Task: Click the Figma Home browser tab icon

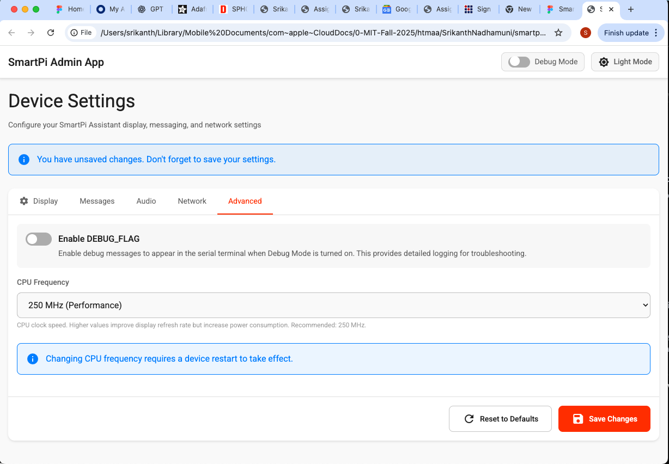Action: coord(60,9)
